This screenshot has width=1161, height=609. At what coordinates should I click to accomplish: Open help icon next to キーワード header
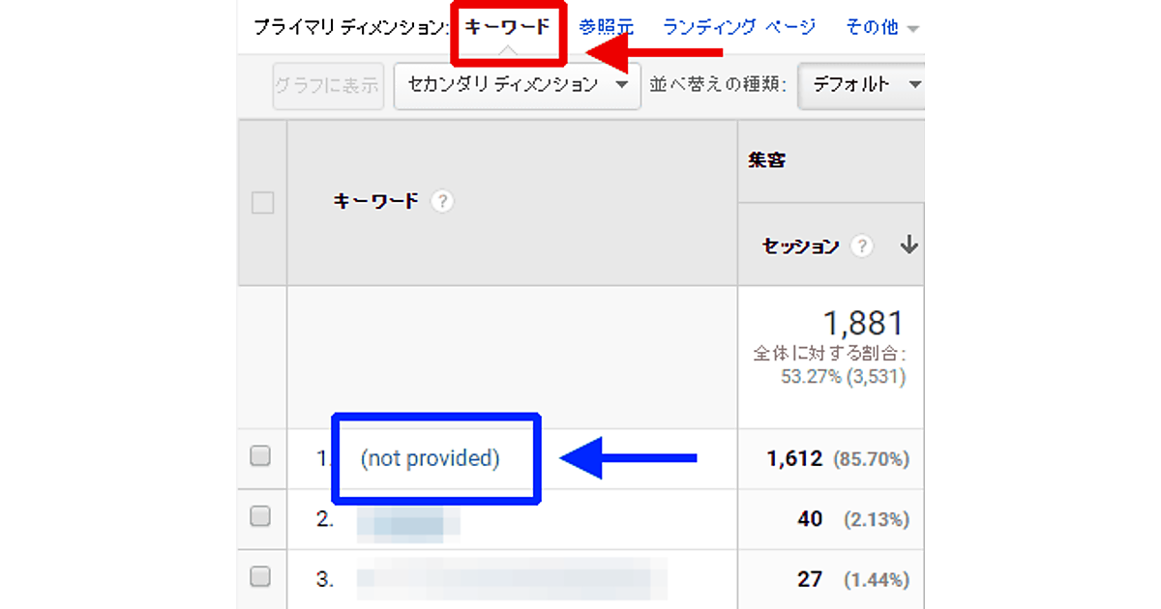[442, 202]
